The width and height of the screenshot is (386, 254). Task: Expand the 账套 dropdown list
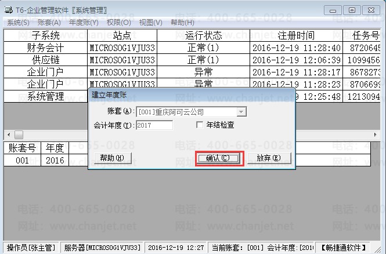241,111
